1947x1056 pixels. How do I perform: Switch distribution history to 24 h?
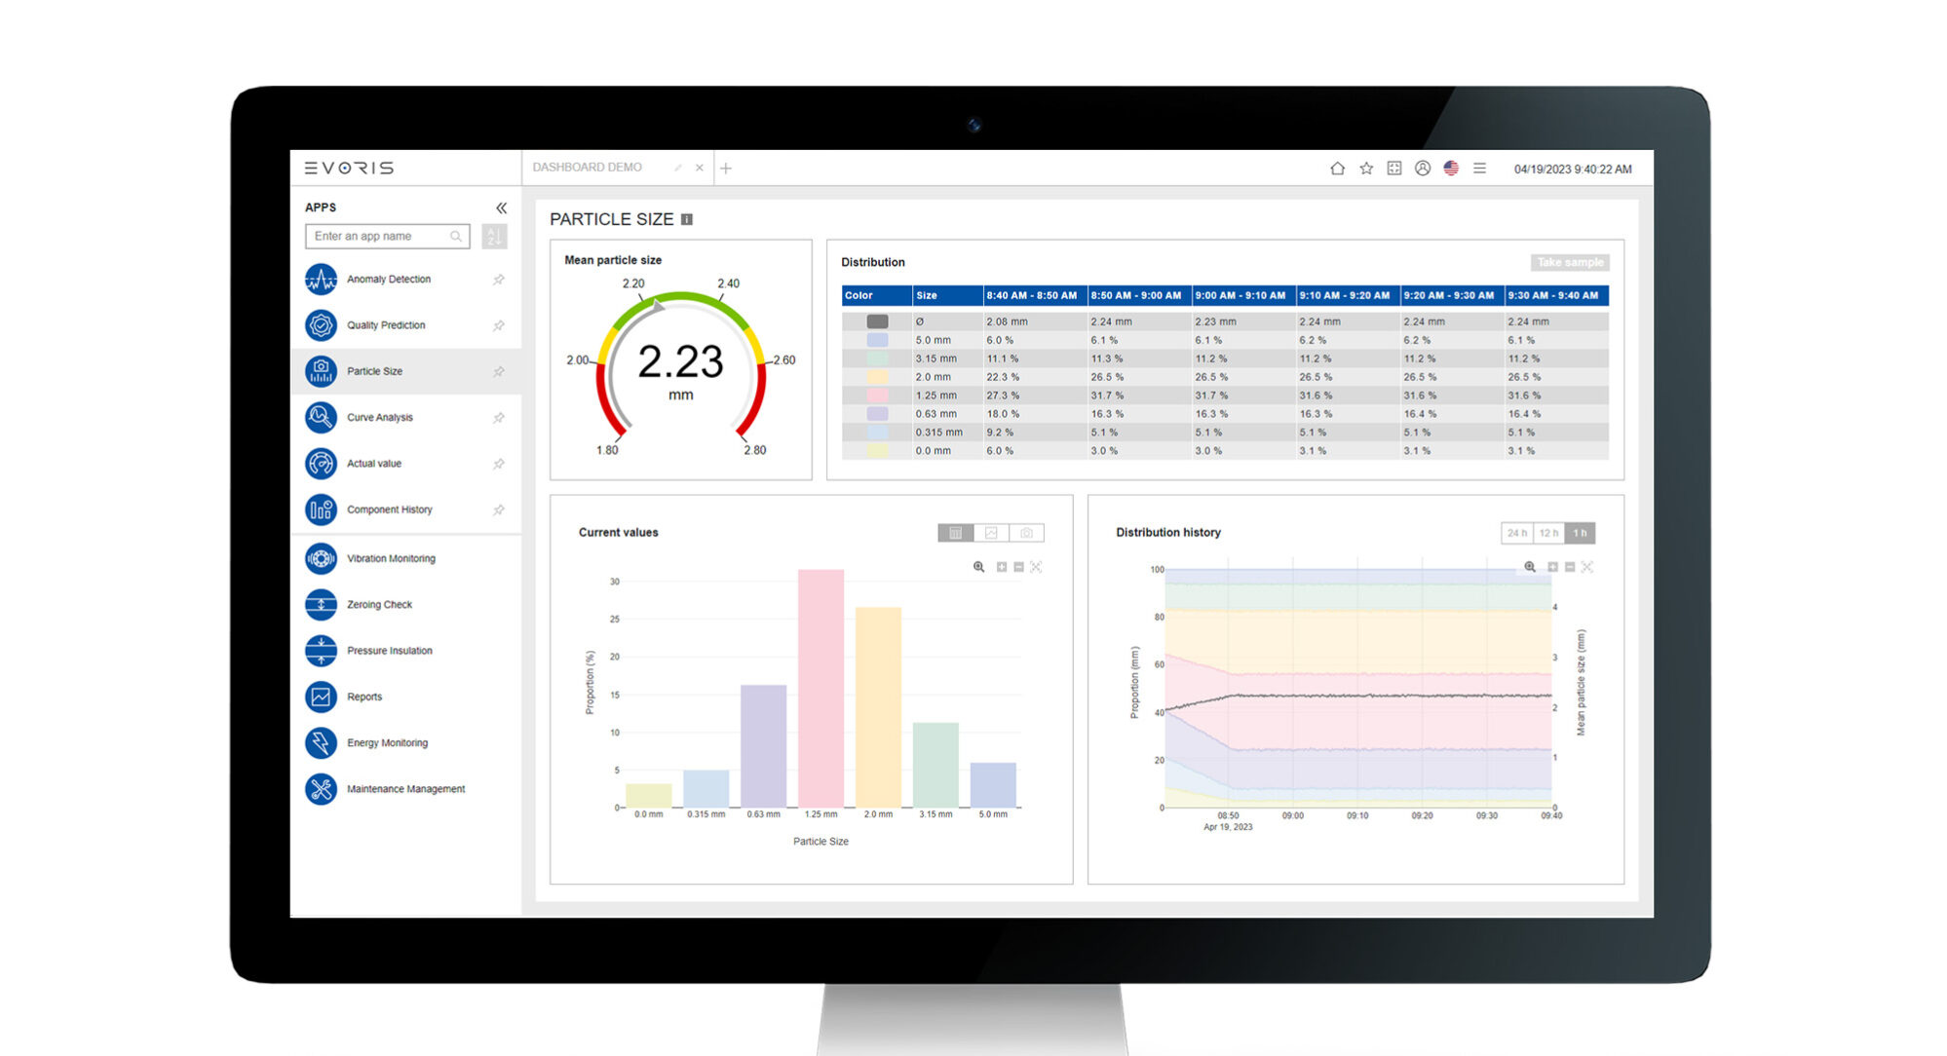click(x=1516, y=533)
